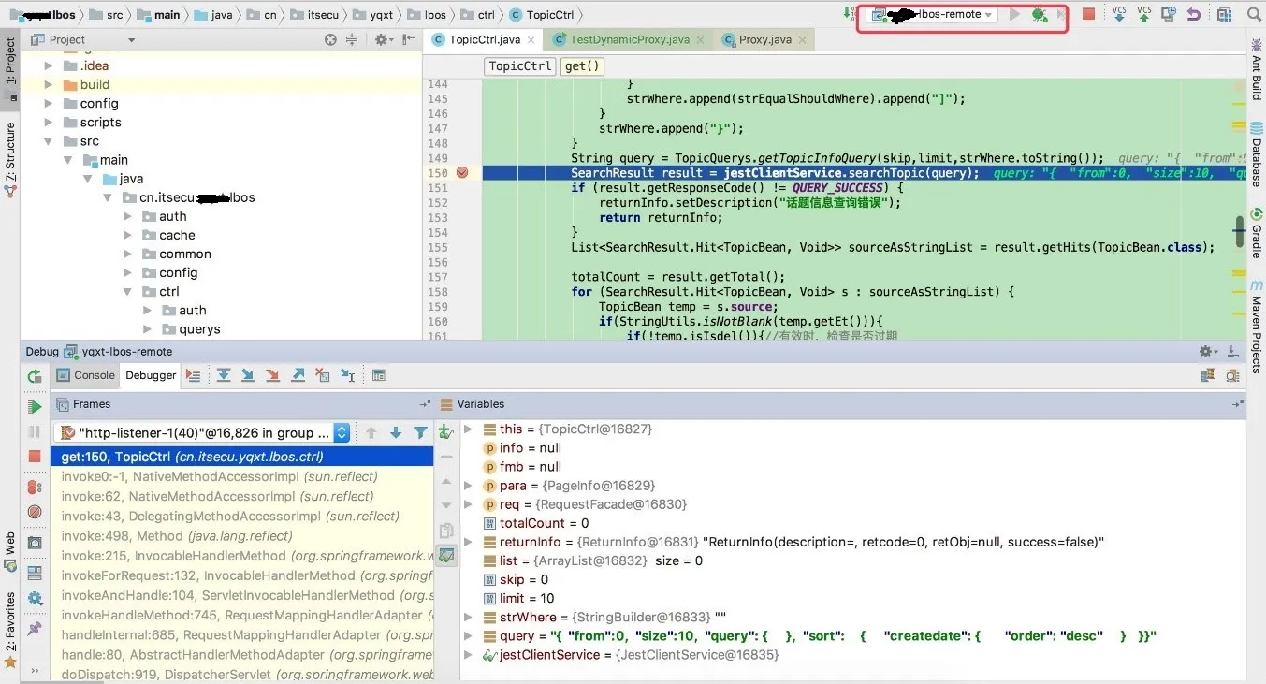
Task: Select the TopicCtrl.java editor tab
Action: 482,39
